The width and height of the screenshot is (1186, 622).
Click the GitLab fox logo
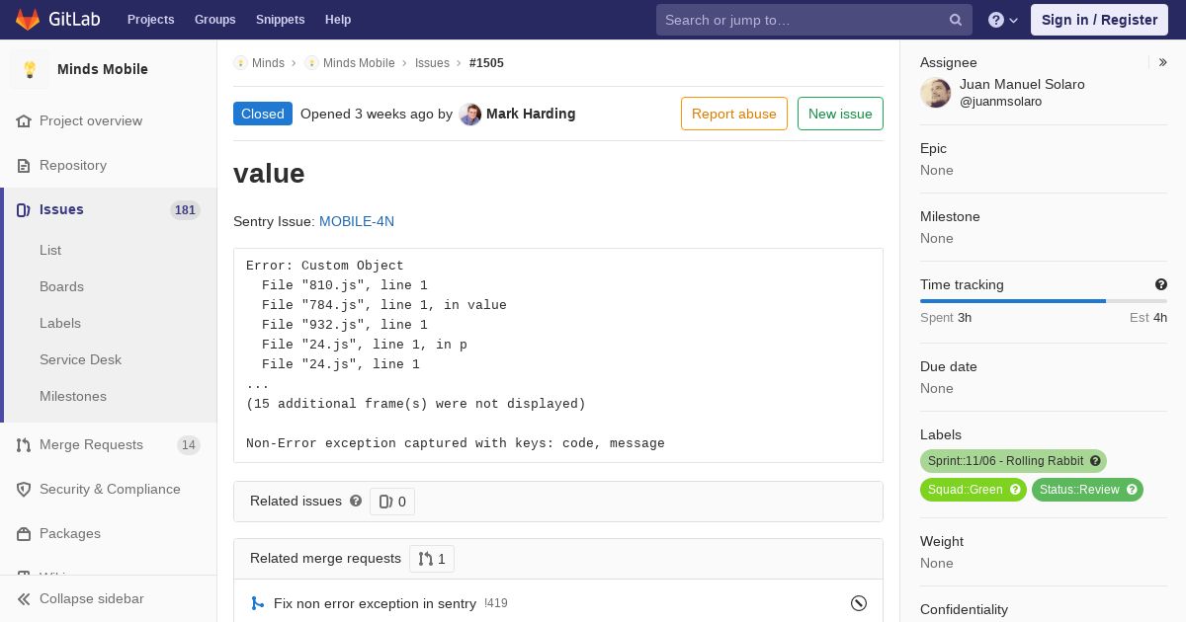tap(28, 20)
